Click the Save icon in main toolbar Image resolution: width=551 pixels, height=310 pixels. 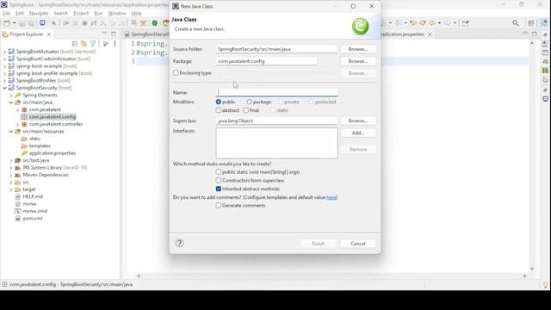[x=22, y=23]
